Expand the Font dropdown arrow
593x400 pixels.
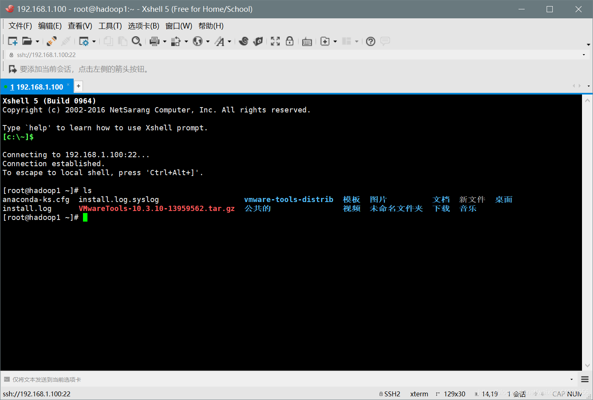pos(229,42)
